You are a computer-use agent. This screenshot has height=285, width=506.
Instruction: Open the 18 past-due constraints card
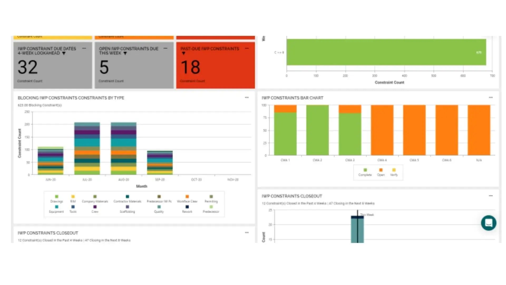216,65
